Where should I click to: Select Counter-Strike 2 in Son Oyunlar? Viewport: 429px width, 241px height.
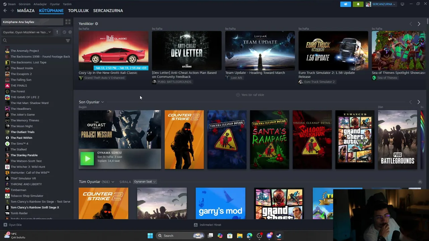point(184,140)
